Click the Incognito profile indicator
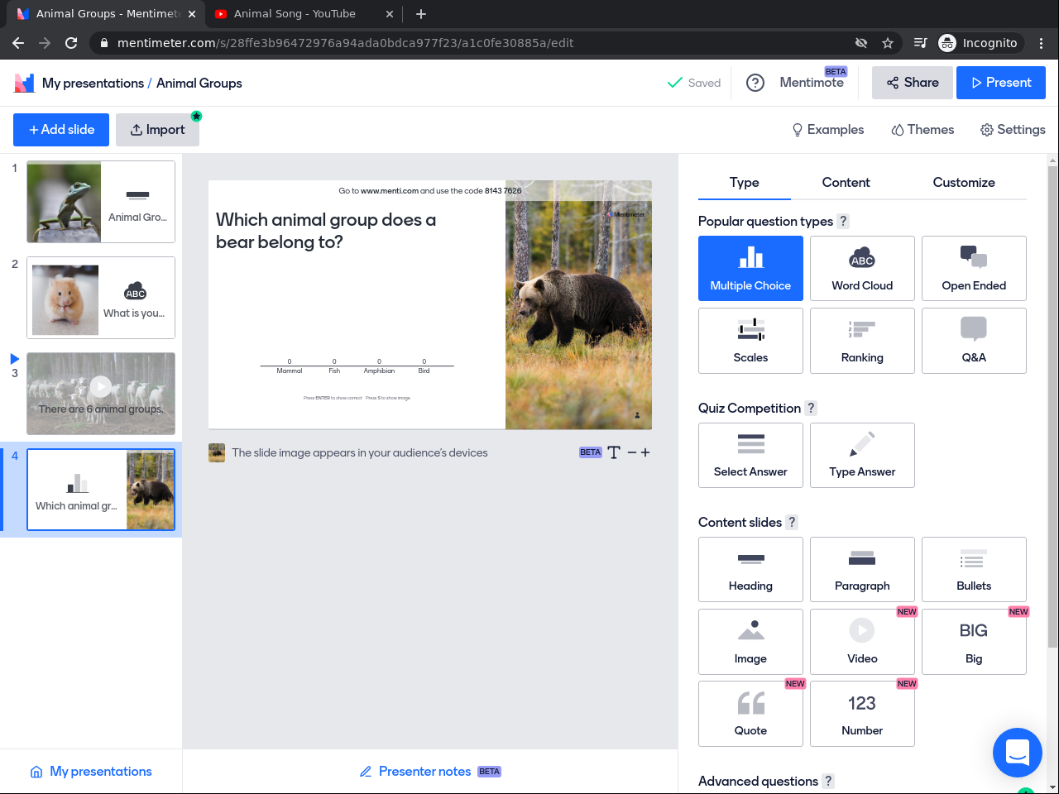1059x794 pixels. [x=980, y=43]
